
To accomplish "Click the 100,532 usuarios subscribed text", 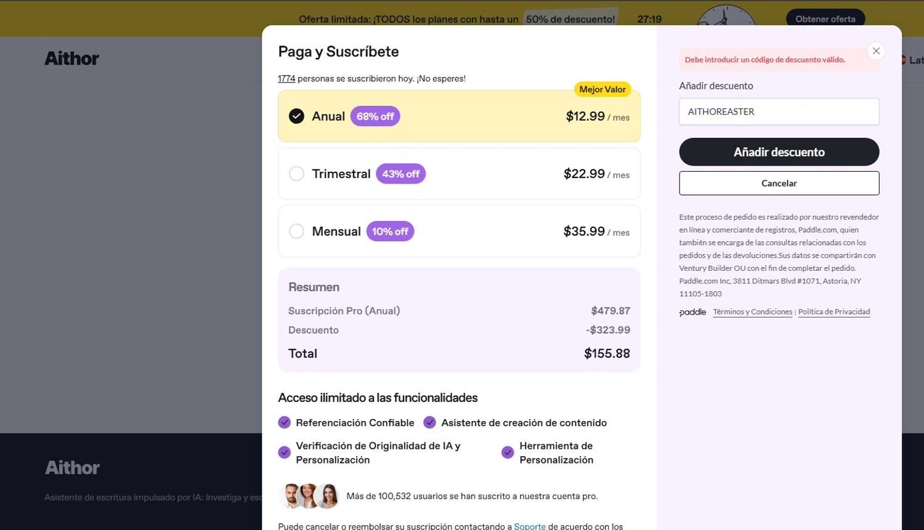I will (x=472, y=496).
